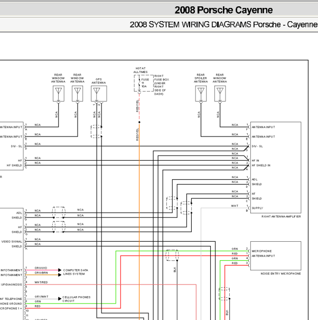This screenshot has width=318, height=320.
Task: Click the "GRY/WHT" wire label
Action: (41, 297)
